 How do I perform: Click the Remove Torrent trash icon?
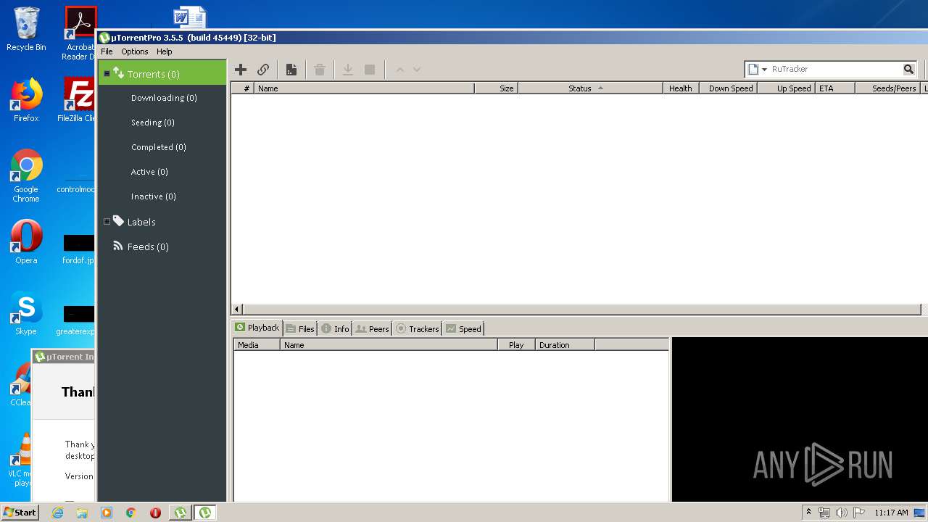tap(320, 70)
